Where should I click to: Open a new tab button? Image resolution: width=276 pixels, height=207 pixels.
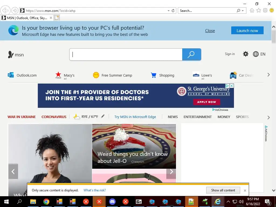pos(57,18)
